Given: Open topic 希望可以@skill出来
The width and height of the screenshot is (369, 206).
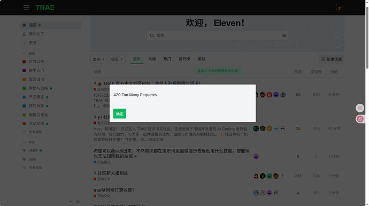Looking at the screenshot, I should pos(171,154).
